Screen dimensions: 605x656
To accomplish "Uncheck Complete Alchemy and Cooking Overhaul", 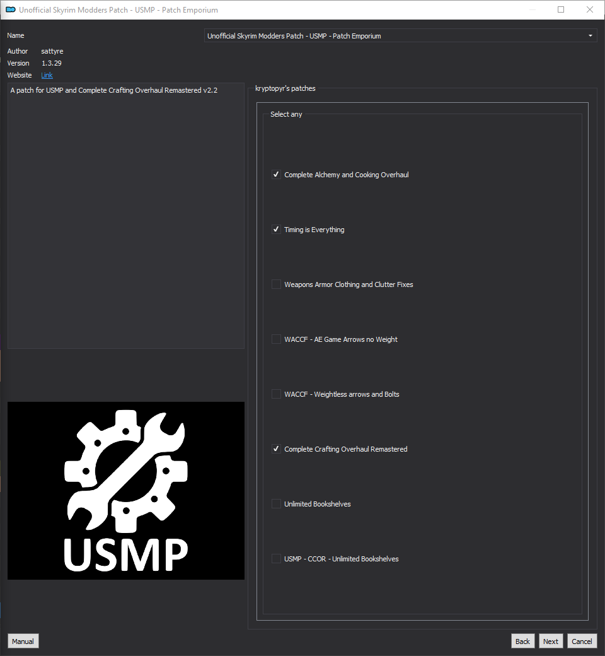I will (x=276, y=175).
